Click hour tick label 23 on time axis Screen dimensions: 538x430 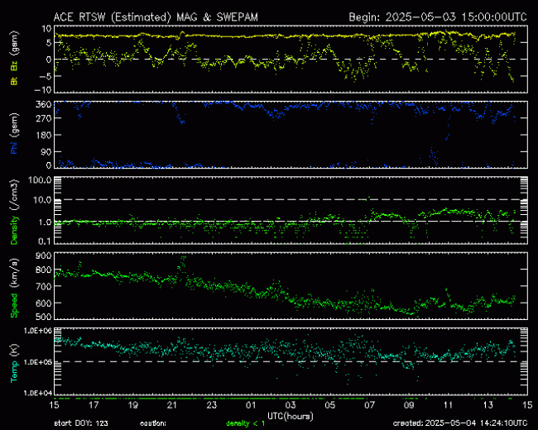tap(211, 405)
